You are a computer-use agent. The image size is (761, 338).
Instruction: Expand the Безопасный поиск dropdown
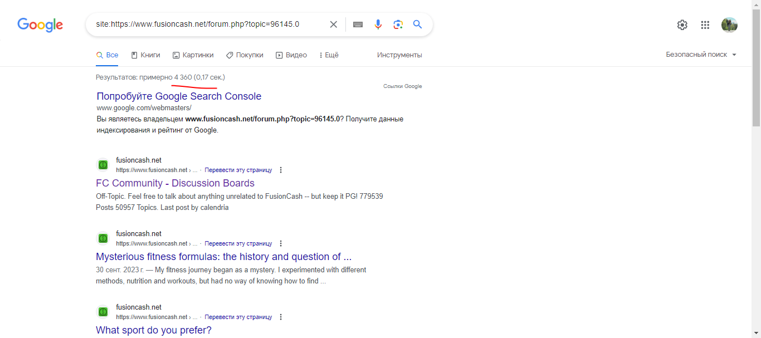701,55
